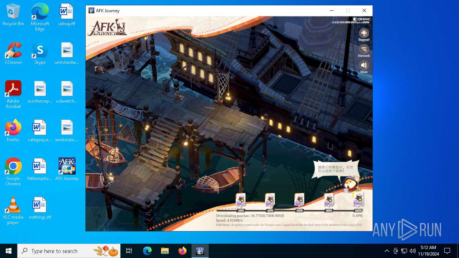Show hidden system tray icons
459x258 pixels.
(387, 251)
